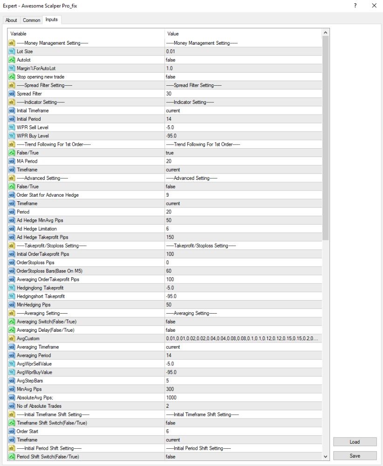The width and height of the screenshot is (383, 466).
Task: Click the Load button
Action: tap(355, 442)
